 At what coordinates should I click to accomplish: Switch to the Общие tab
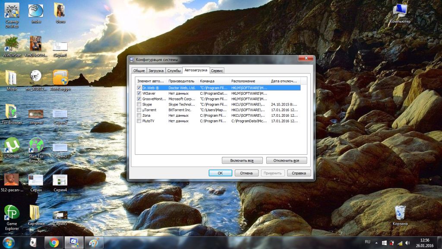click(139, 70)
